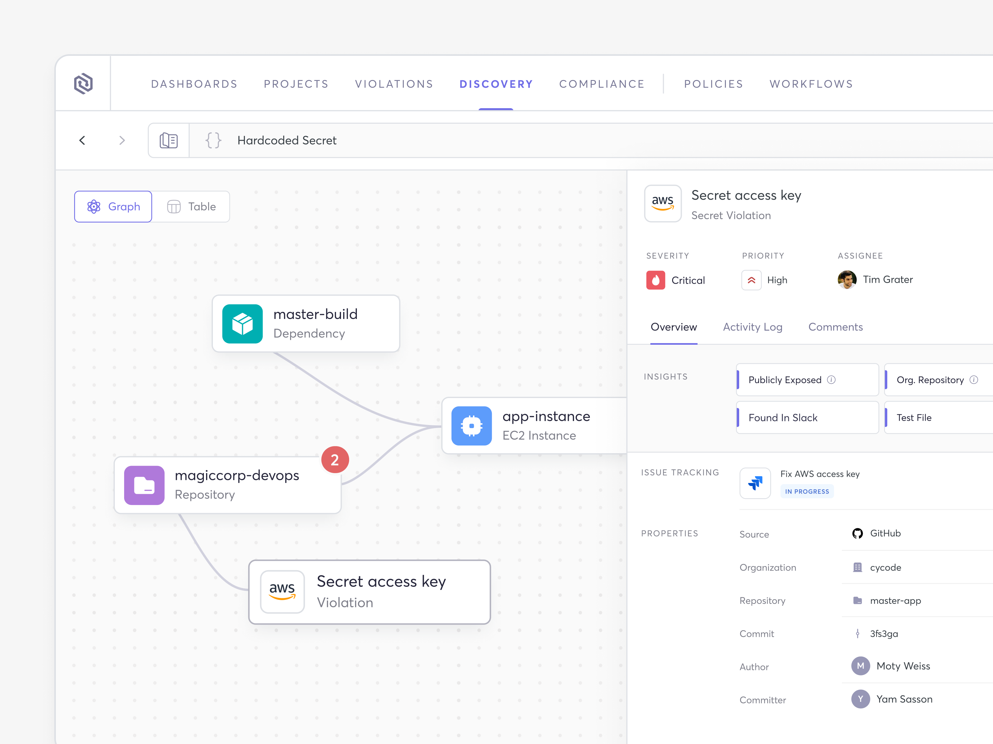Open the Compliance section in the top menu
The width and height of the screenshot is (993, 744).
coord(602,84)
